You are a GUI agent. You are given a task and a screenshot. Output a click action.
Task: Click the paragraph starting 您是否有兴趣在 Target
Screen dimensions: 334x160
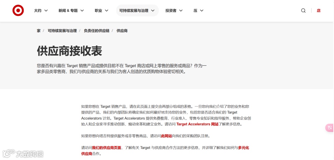(122, 69)
